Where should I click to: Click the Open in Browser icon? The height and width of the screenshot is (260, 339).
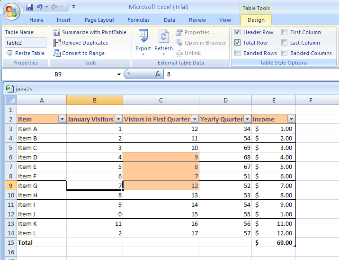click(179, 43)
